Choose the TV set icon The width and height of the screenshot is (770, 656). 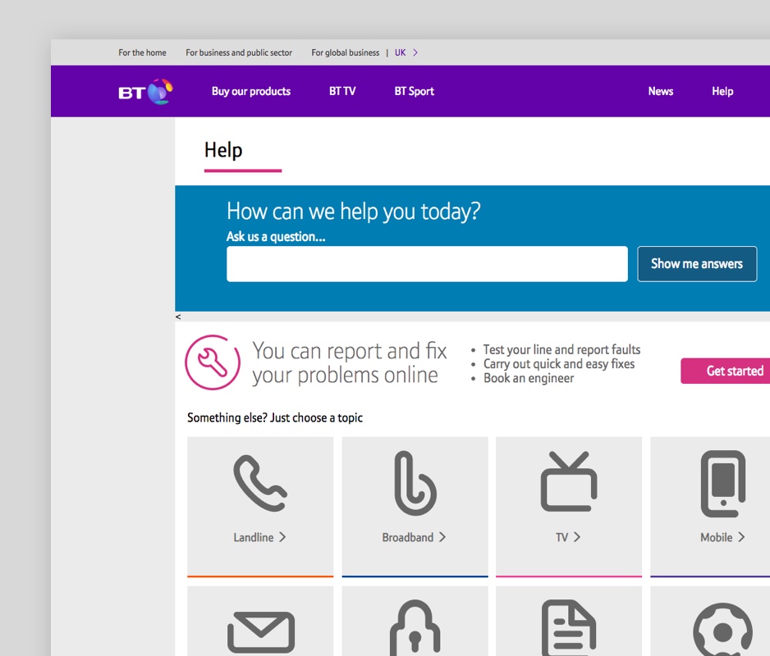(568, 482)
